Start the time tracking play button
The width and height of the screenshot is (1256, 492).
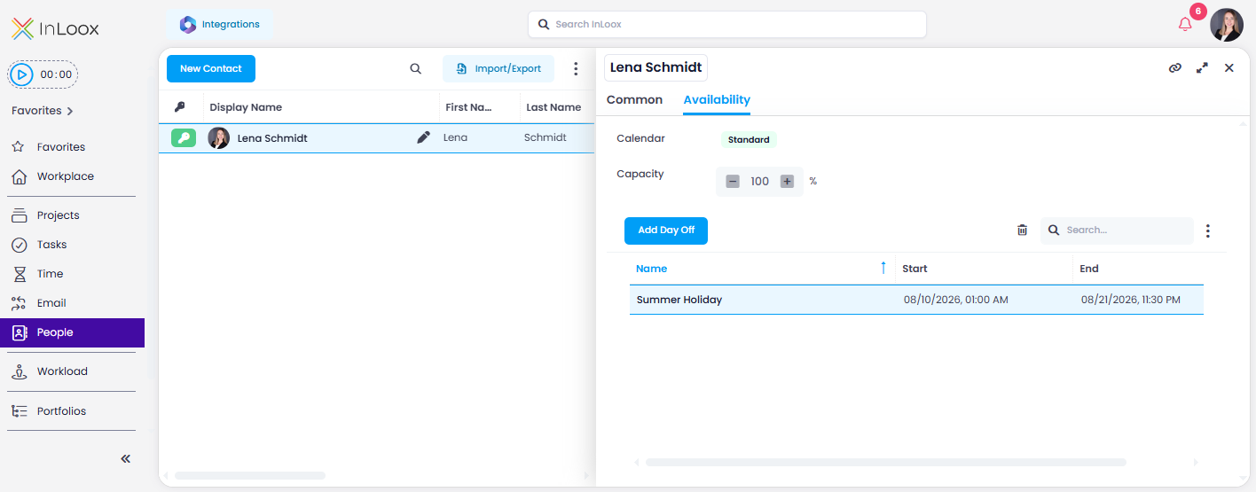[22, 74]
